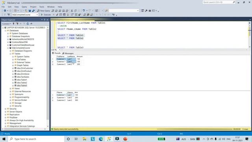
Task: Collapse the SQLCompleteCourse database node
Action: click(x=8, y=48)
